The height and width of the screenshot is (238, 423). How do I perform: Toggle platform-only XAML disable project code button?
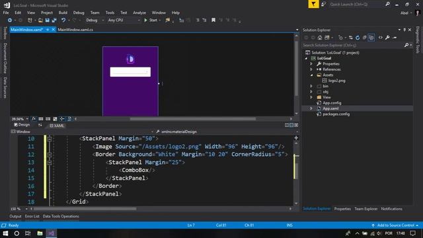(x=69, y=119)
